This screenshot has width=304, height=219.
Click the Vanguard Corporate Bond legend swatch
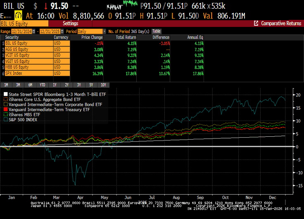tap(6, 105)
